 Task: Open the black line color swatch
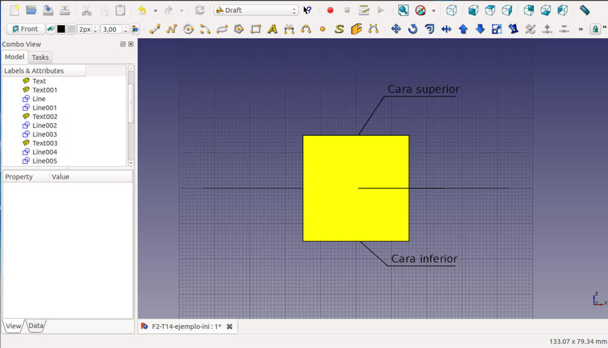[61, 29]
